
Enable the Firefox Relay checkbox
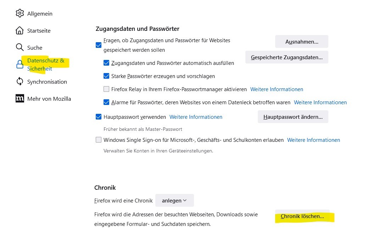(x=106, y=89)
